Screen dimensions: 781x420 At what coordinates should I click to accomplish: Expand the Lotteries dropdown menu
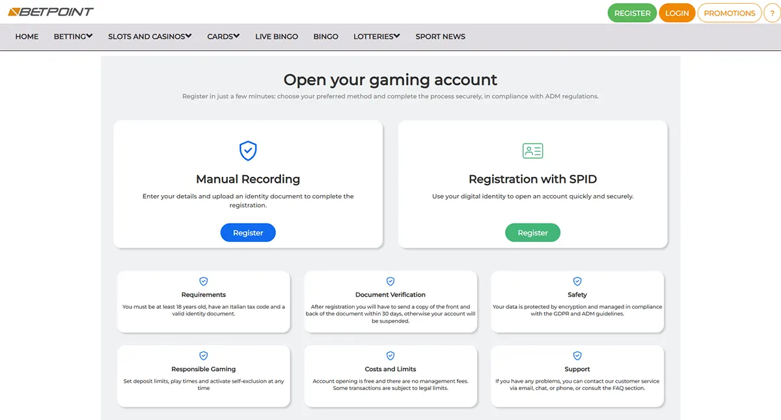(377, 36)
